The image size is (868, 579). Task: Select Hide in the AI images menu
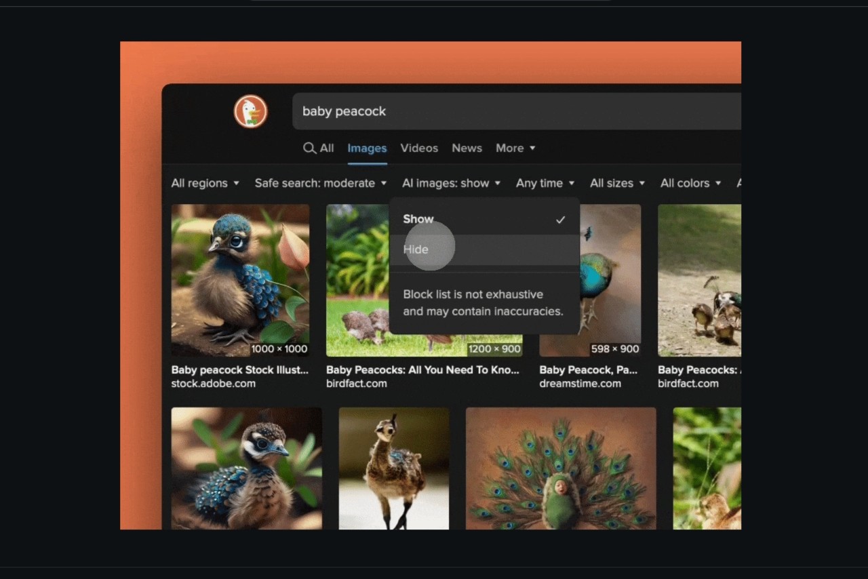coord(484,249)
